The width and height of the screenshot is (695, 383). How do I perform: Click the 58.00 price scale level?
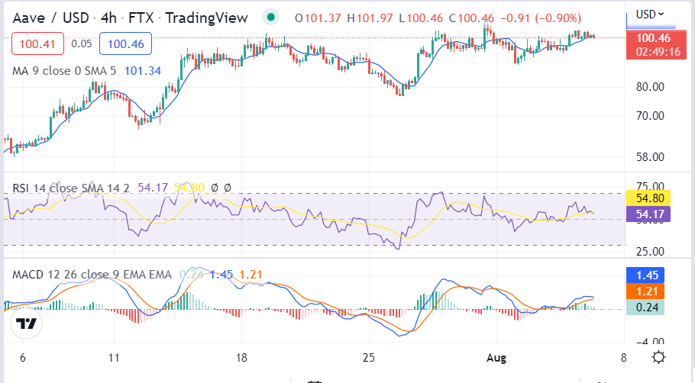point(650,157)
